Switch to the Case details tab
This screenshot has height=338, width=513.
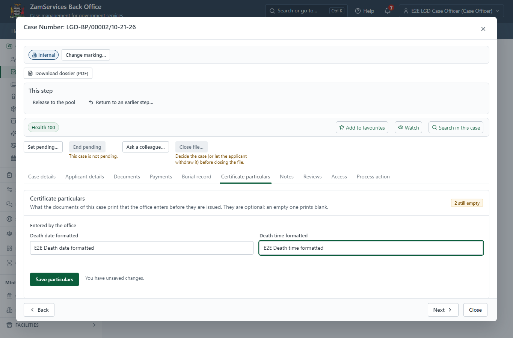point(42,177)
